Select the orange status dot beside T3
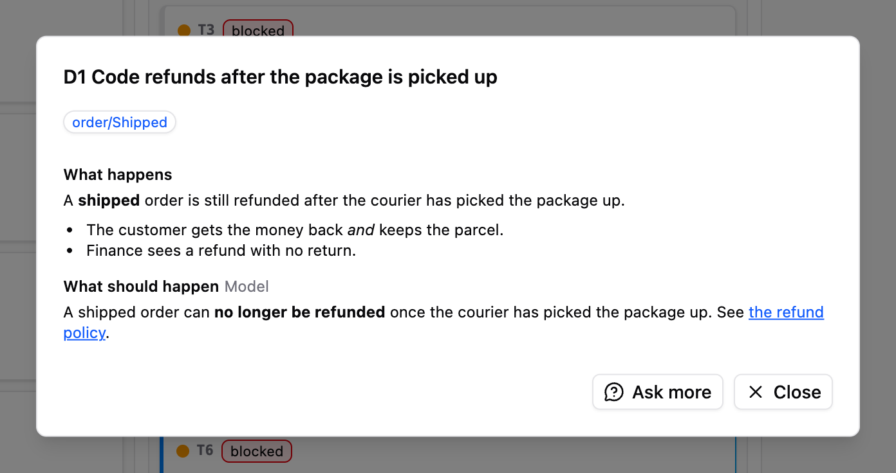 click(184, 30)
